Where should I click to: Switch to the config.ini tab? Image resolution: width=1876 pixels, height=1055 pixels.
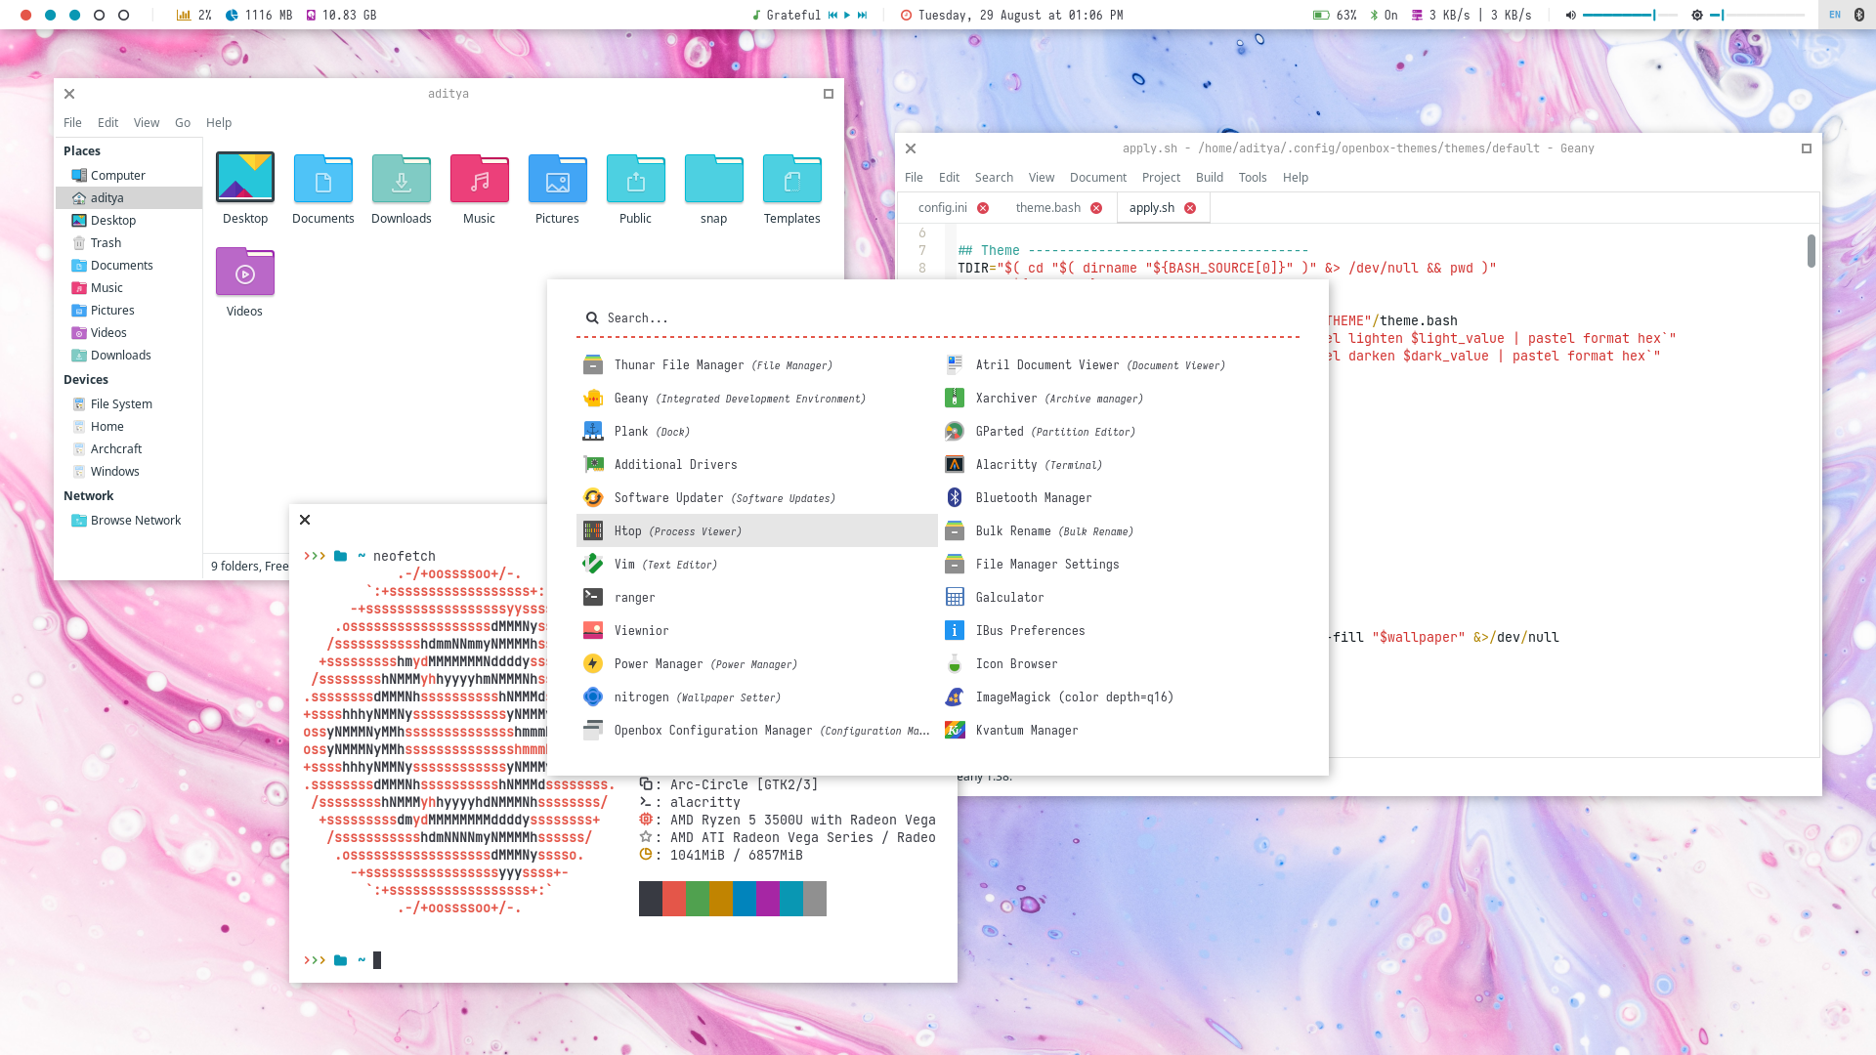tap(942, 208)
